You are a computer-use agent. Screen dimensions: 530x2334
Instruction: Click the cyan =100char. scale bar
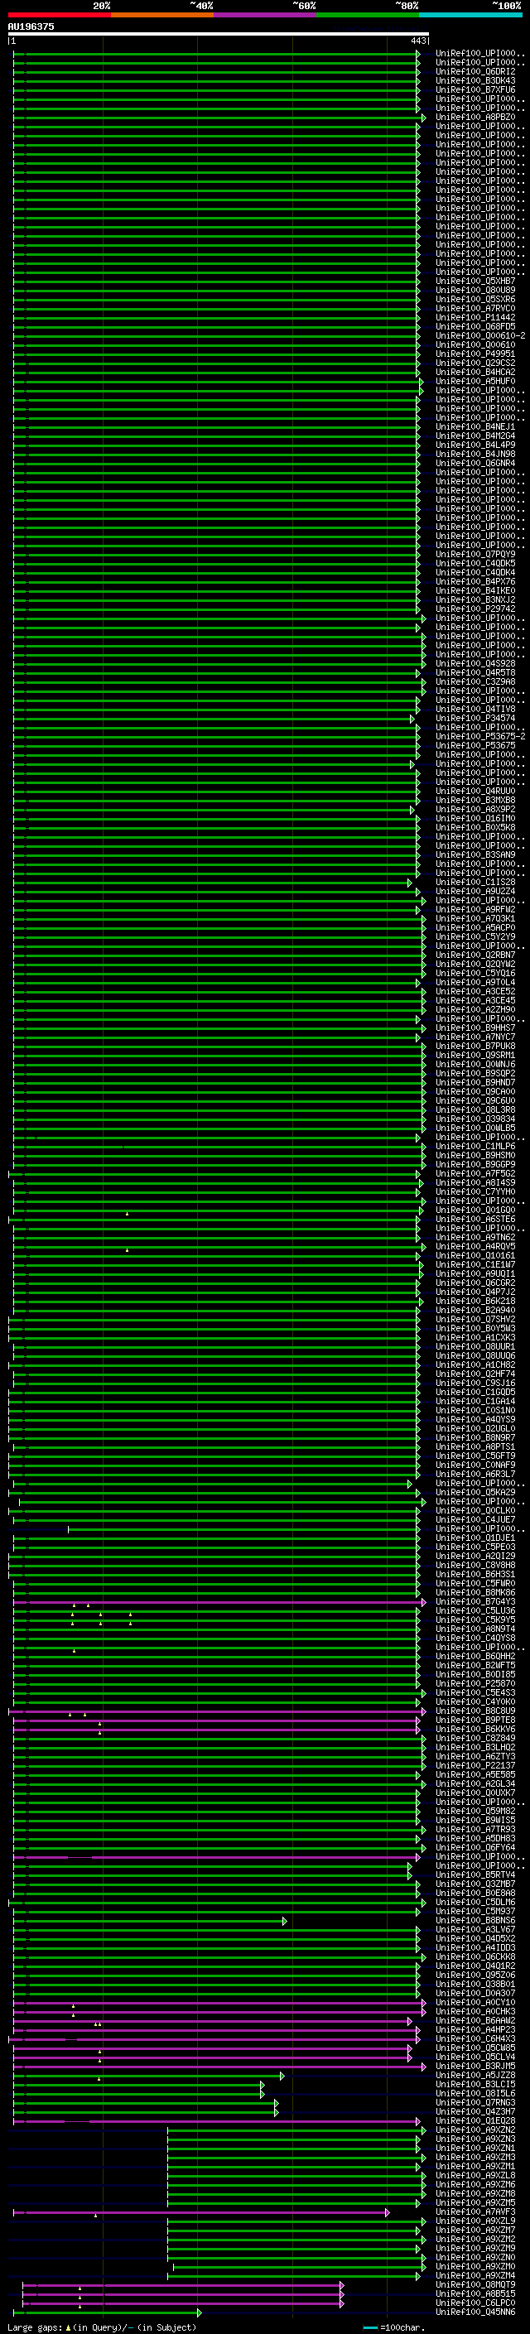370,2327
